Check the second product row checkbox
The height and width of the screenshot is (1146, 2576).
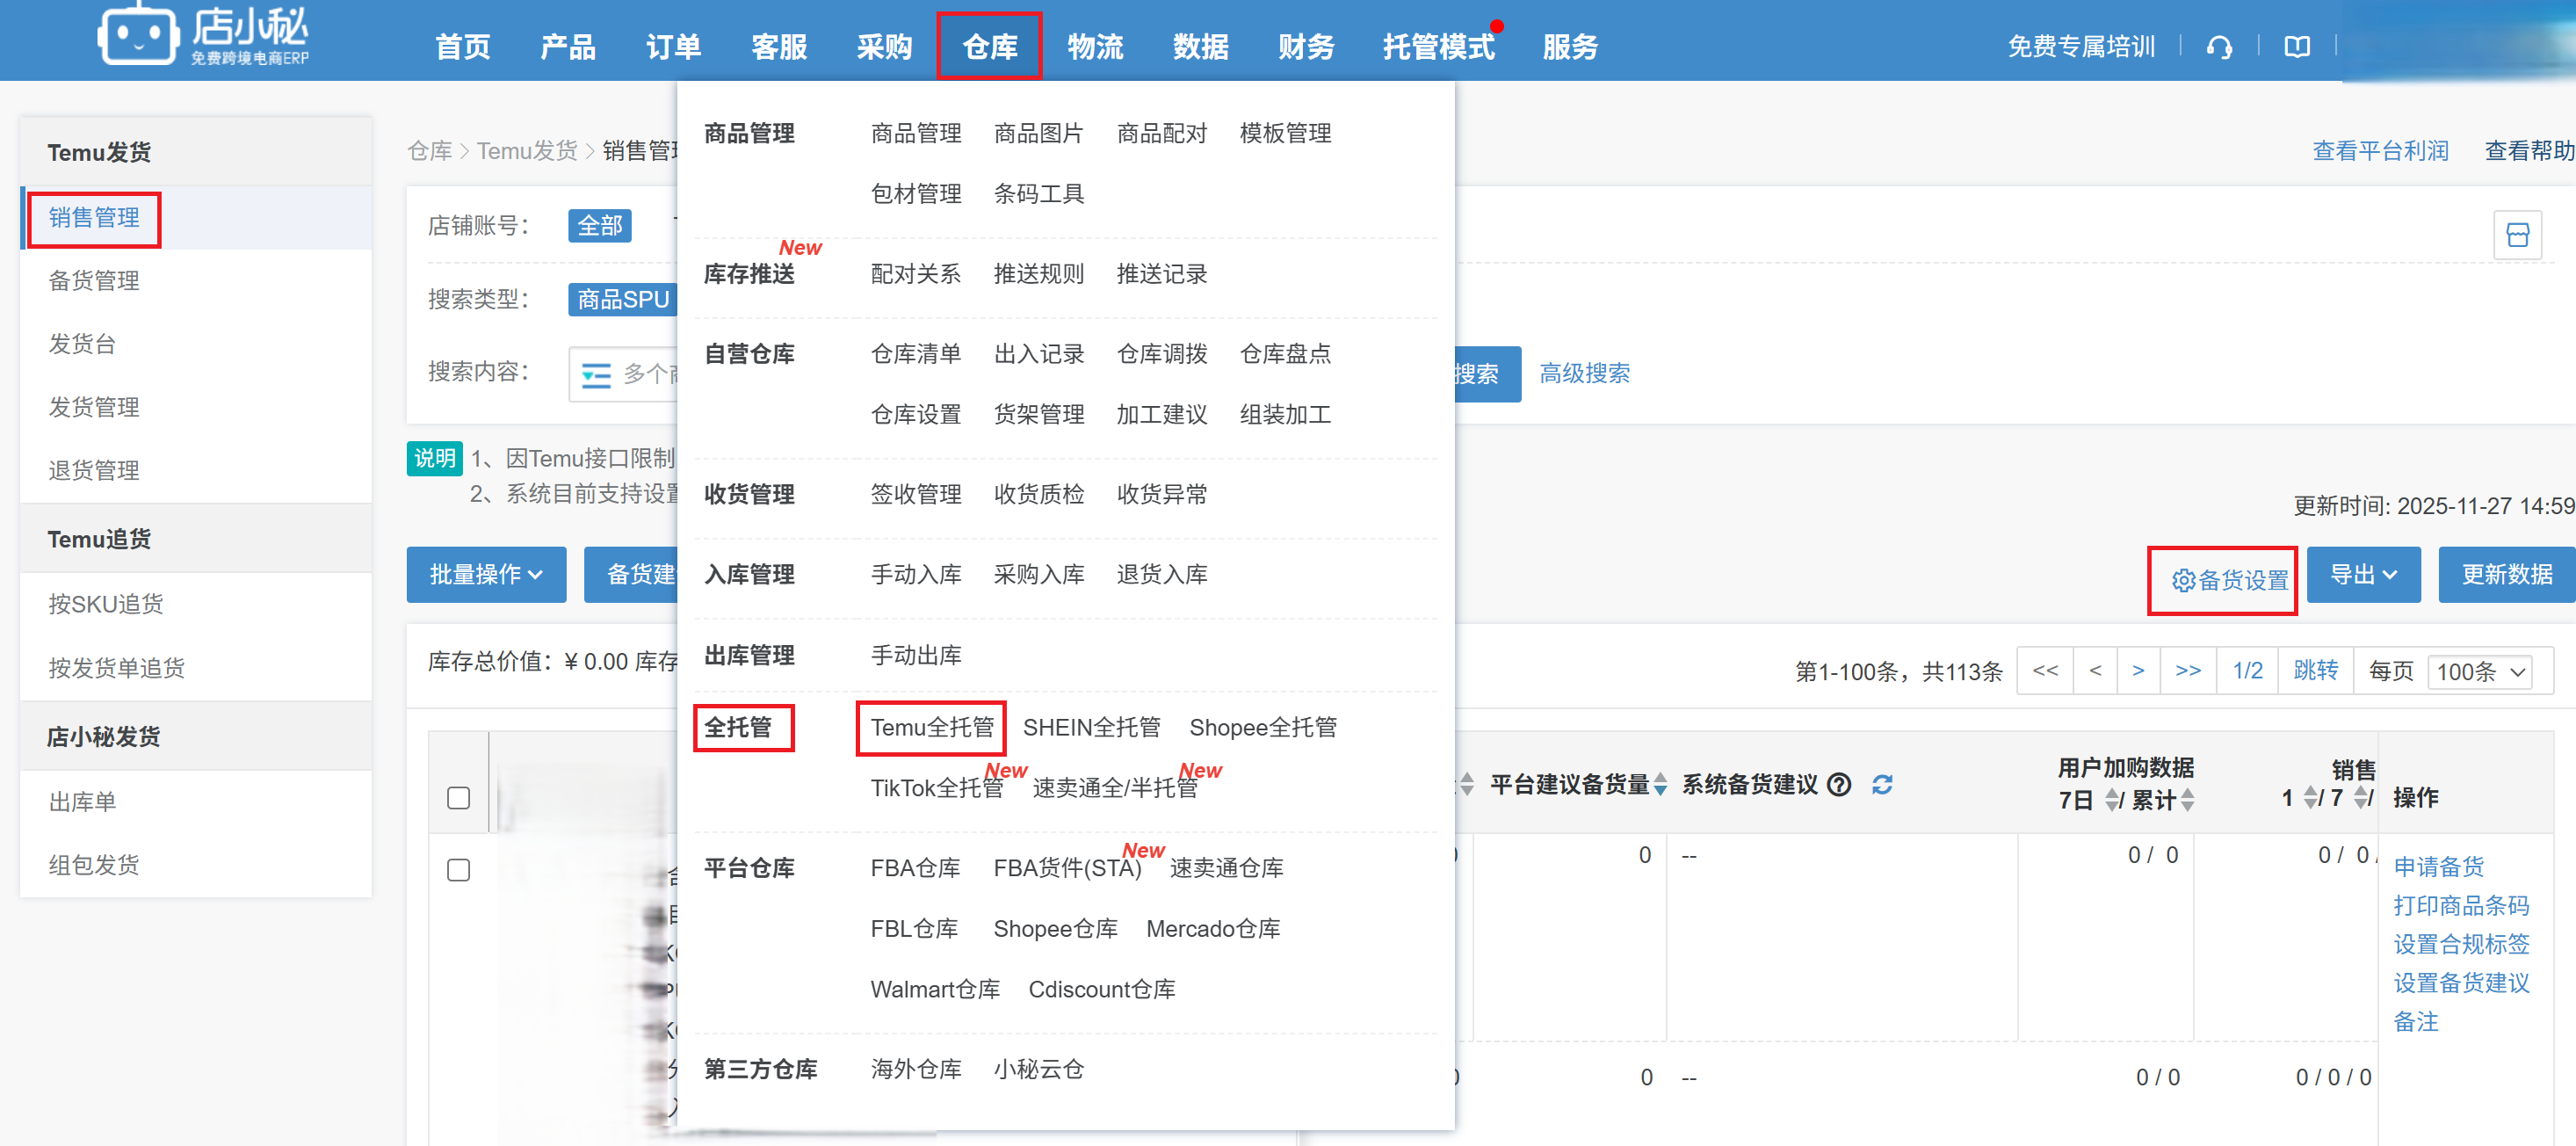point(458,1078)
